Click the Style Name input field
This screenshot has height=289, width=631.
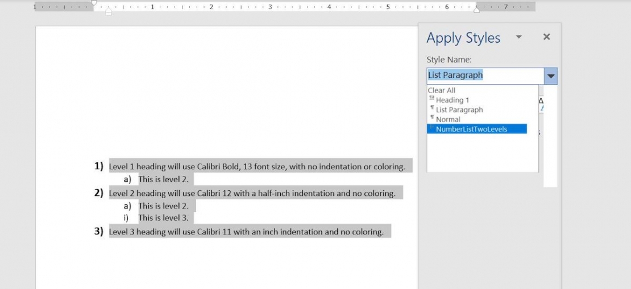point(485,76)
